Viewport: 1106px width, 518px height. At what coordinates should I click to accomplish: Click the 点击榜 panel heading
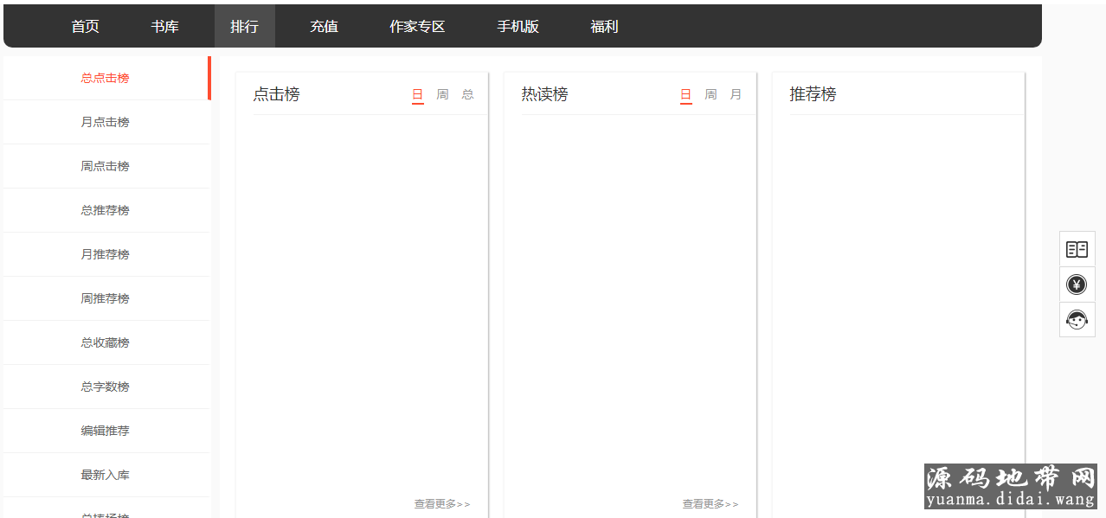click(277, 94)
